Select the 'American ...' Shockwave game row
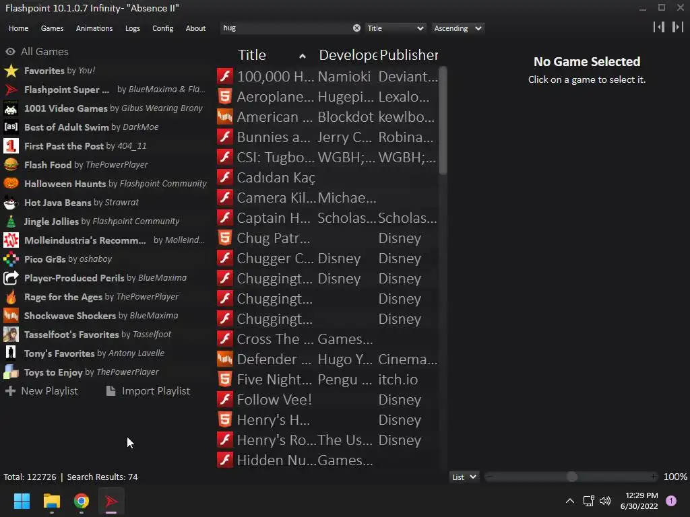Image resolution: width=690 pixels, height=517 pixels. 327,116
